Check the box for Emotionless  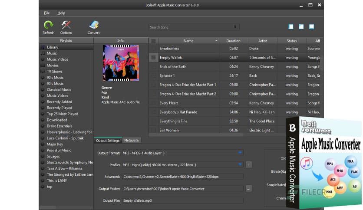pos(153,49)
